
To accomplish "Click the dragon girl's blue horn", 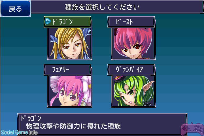I will click(x=86, y=33).
